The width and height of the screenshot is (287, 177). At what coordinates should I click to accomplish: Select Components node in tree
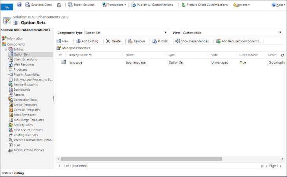click(x=13, y=44)
